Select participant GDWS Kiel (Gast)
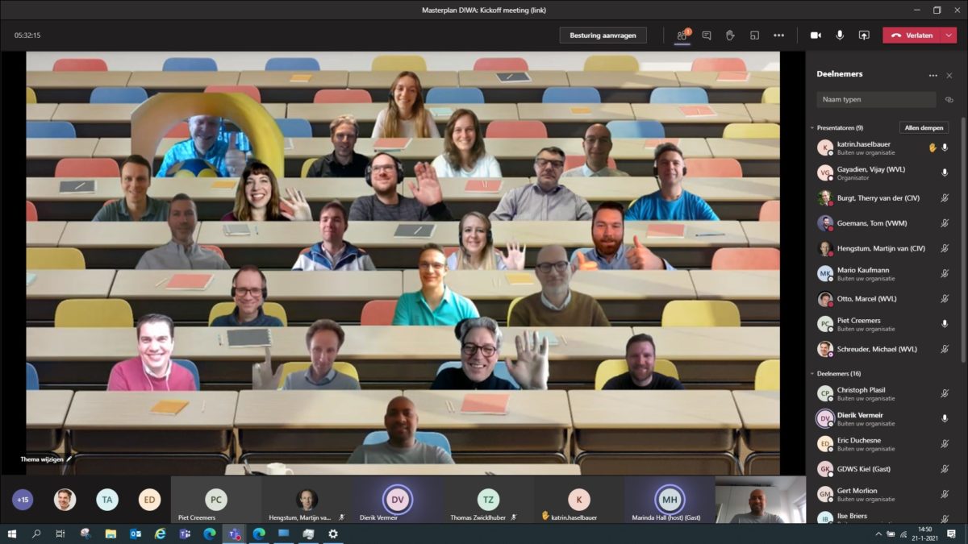The image size is (968, 544). click(x=883, y=468)
